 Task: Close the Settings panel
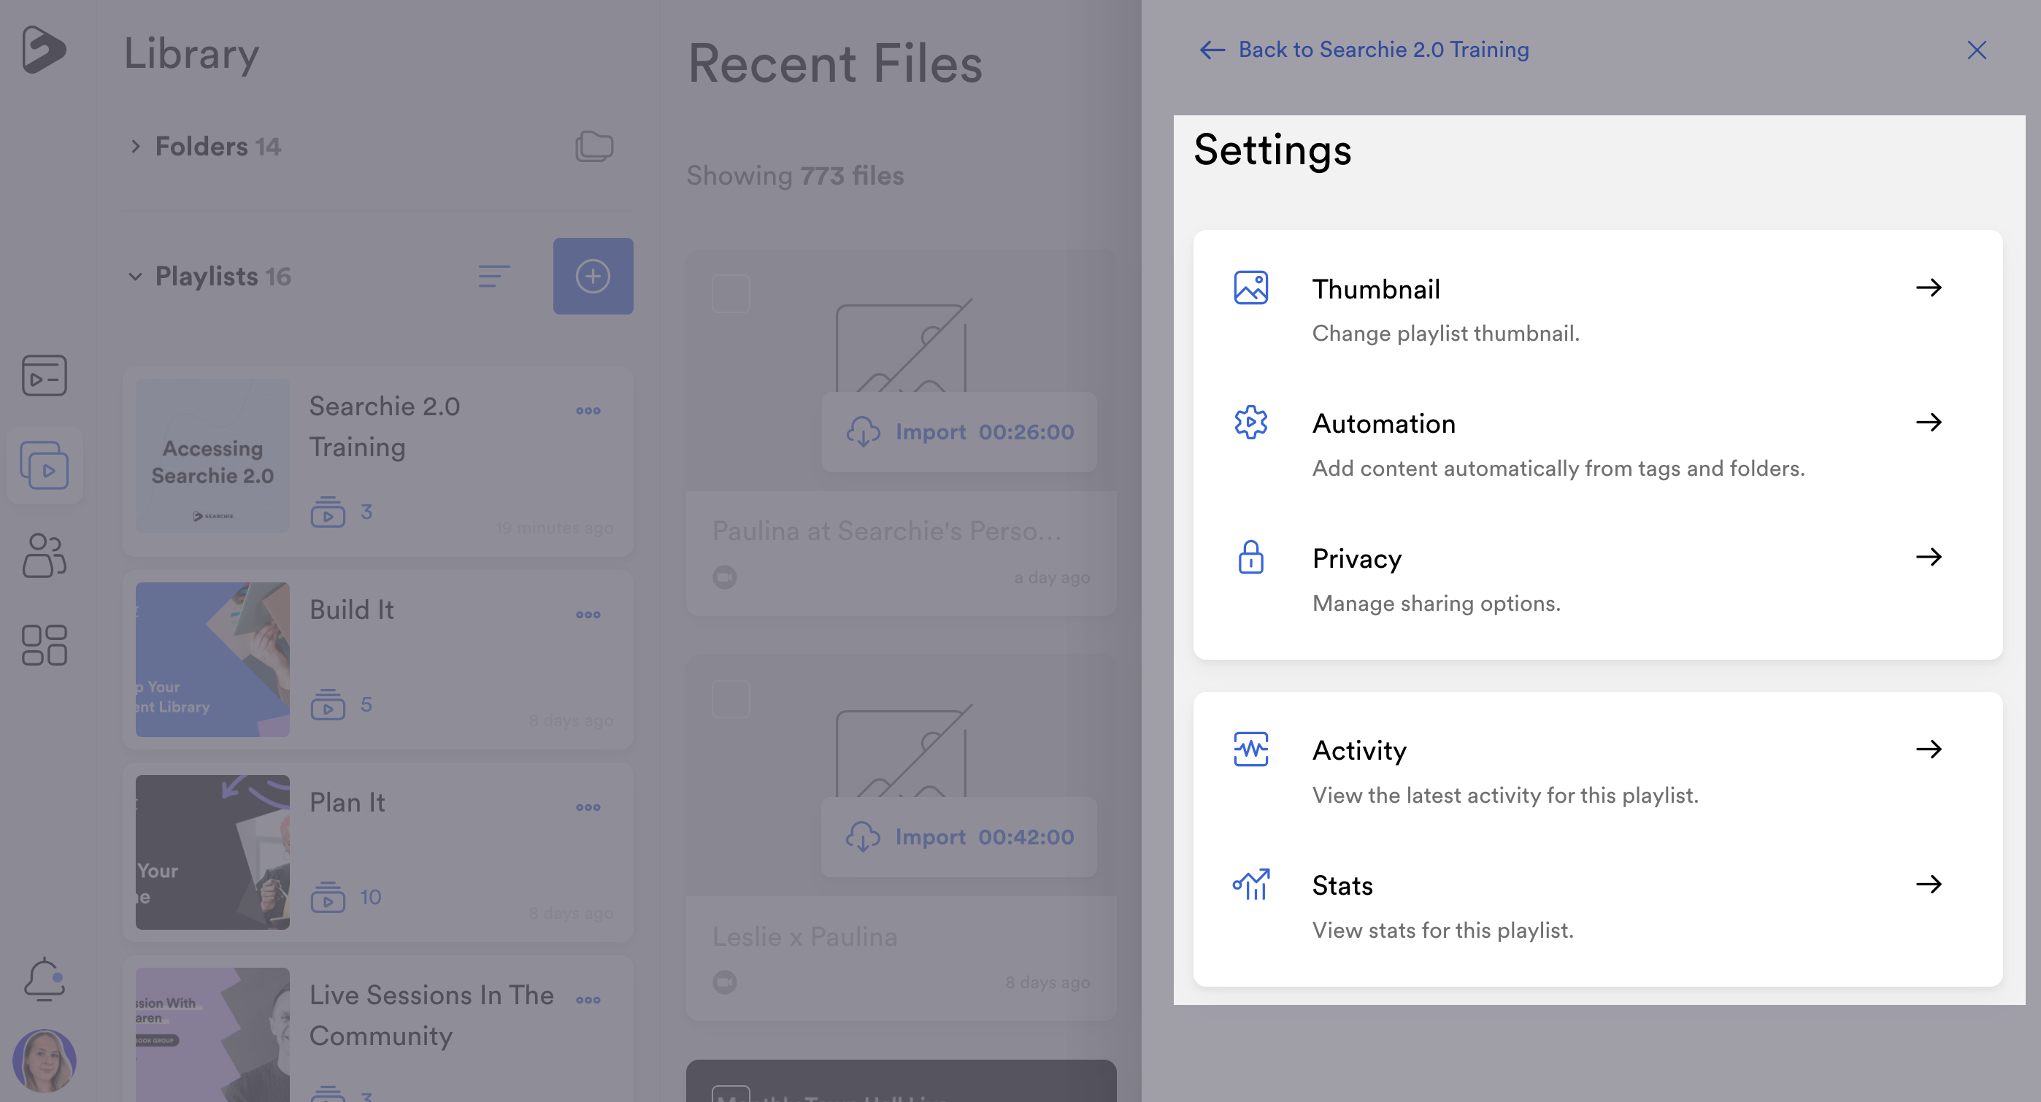point(1977,50)
